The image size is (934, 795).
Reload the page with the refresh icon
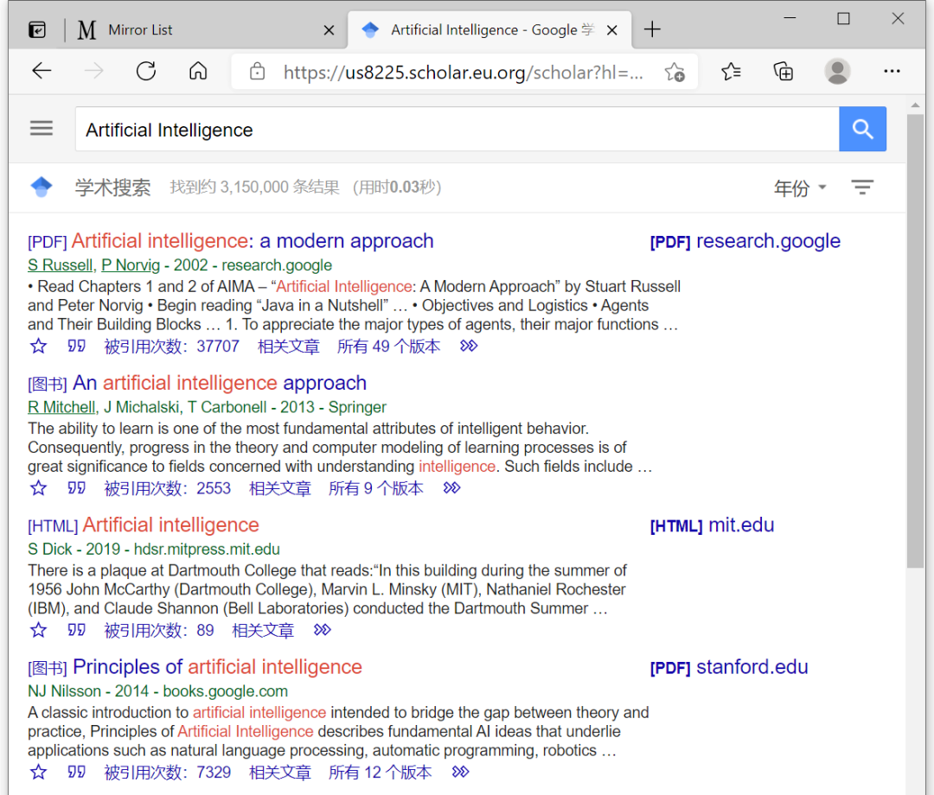coord(146,72)
